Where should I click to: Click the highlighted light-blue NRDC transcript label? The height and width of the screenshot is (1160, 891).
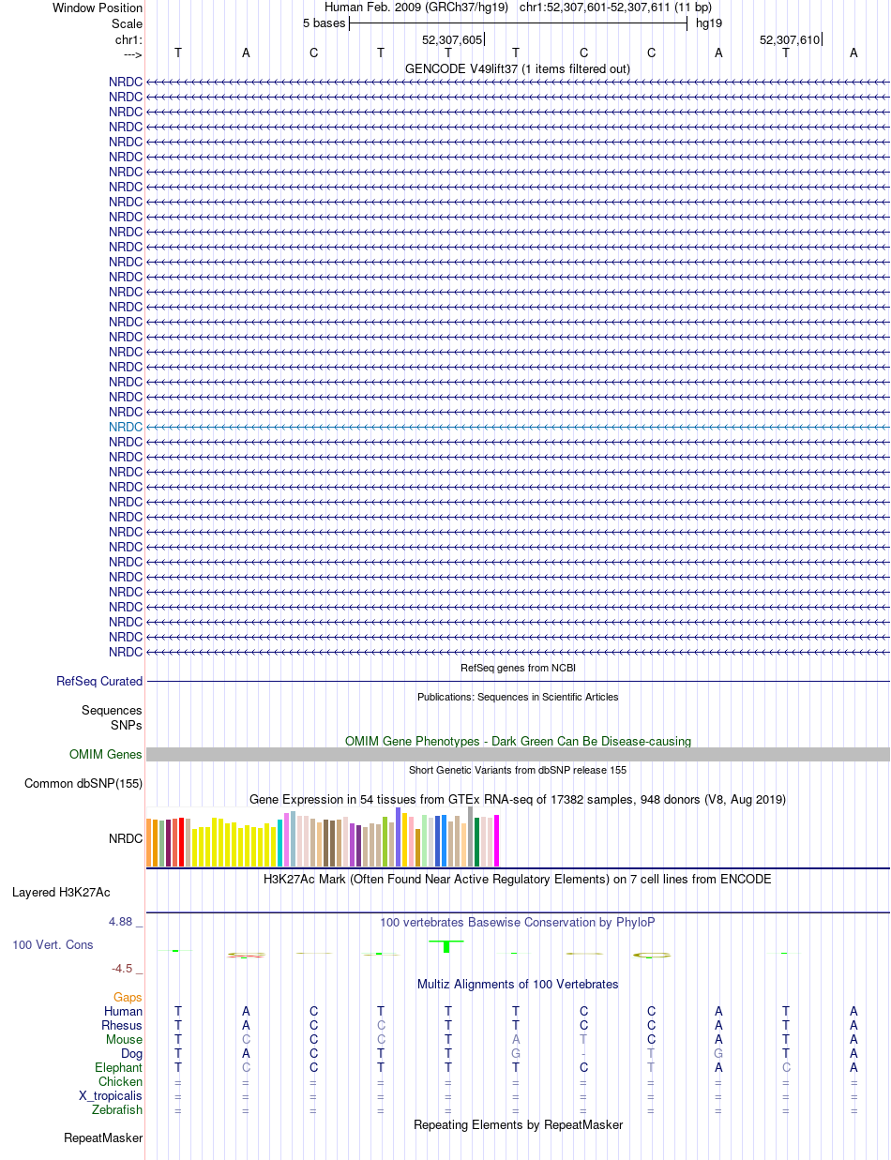(126, 427)
